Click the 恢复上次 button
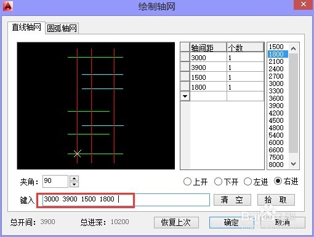Image resolution: width=314 pixels, height=237 pixels. click(x=176, y=222)
